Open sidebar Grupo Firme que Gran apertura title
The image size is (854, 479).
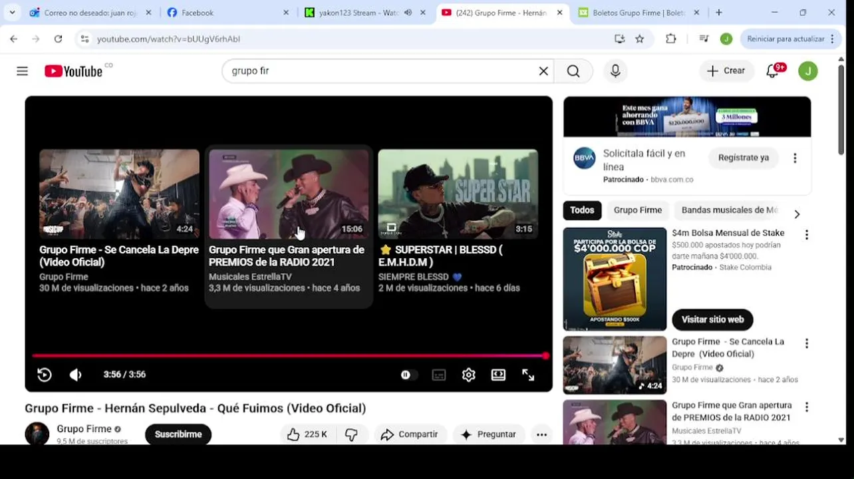pos(732,411)
